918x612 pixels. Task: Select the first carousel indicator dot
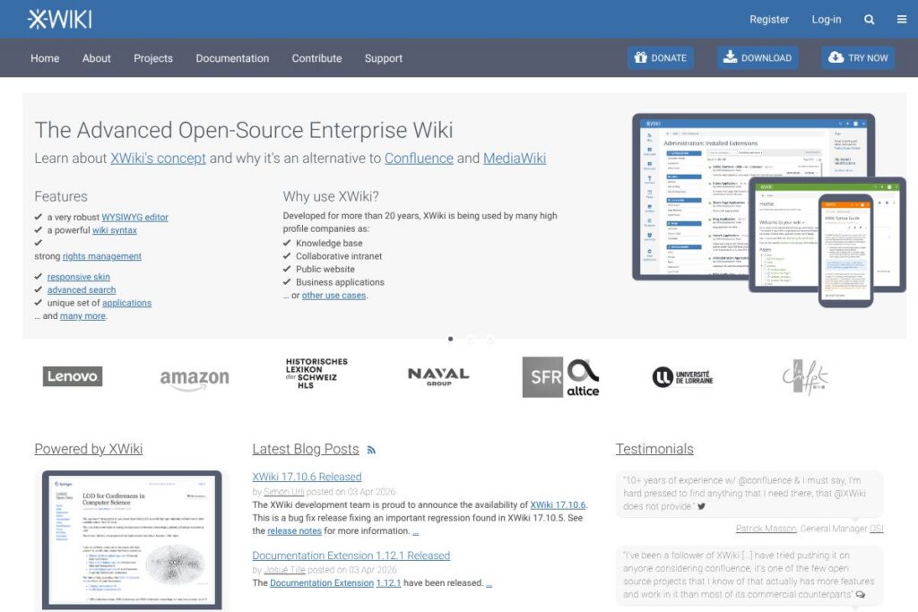(x=450, y=339)
